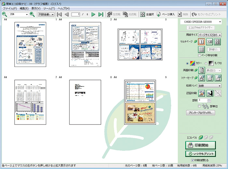Viewport: 228px width, 169px height.
Task: Jump to the first page arrow
Action: click(59, 14)
